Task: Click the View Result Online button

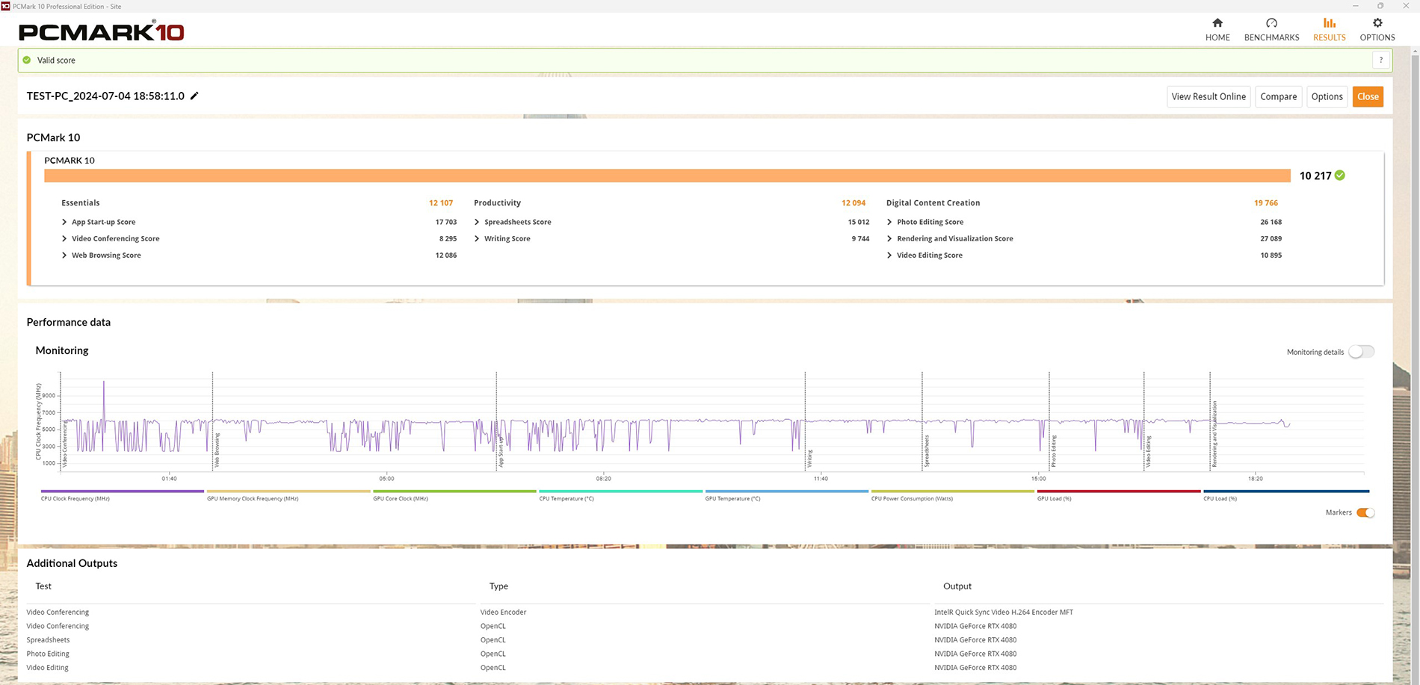Action: tap(1208, 96)
